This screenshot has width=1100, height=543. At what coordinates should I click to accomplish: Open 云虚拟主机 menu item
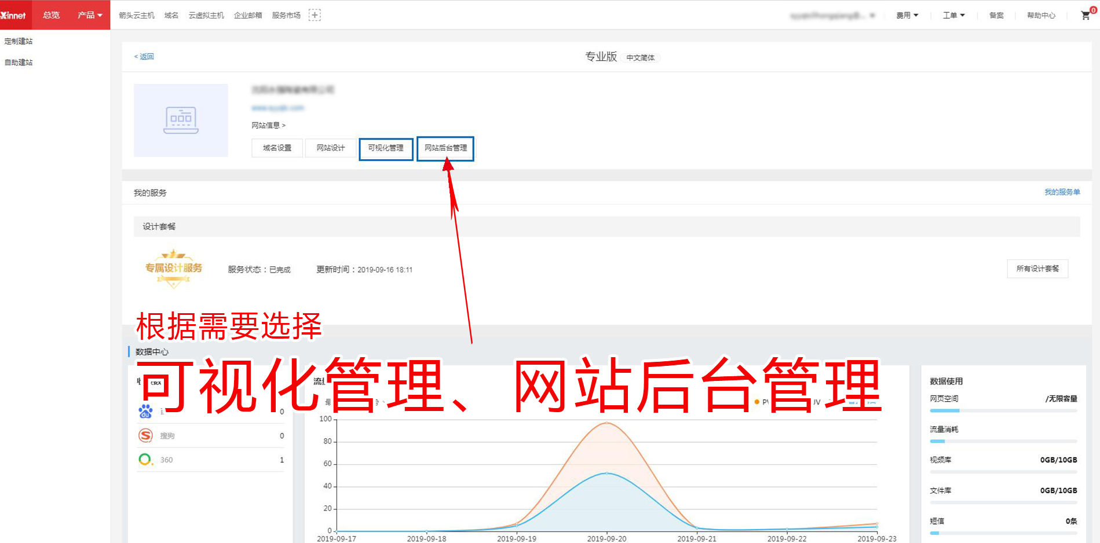206,16
